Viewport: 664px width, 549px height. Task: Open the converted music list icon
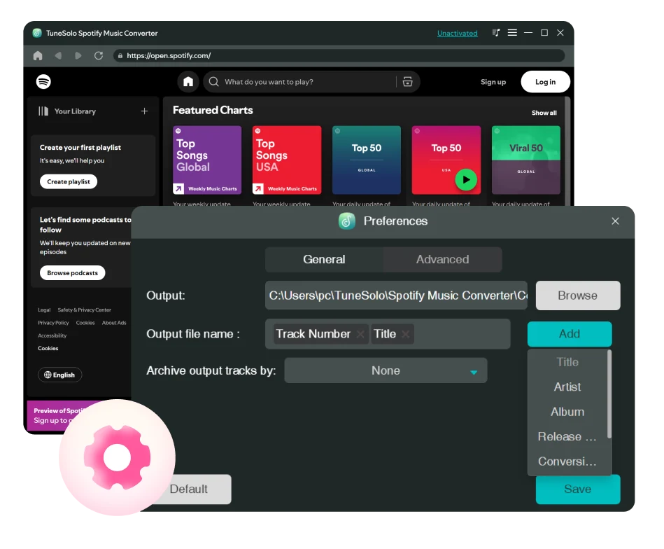click(x=496, y=33)
